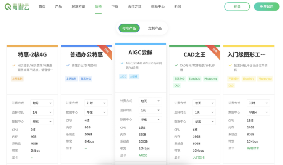Open 数据中心 dropdown showing 华南4
Screen dimensions: 283x165
259,112
